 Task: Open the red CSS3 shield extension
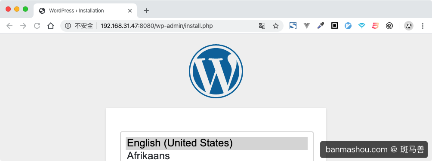point(376,26)
